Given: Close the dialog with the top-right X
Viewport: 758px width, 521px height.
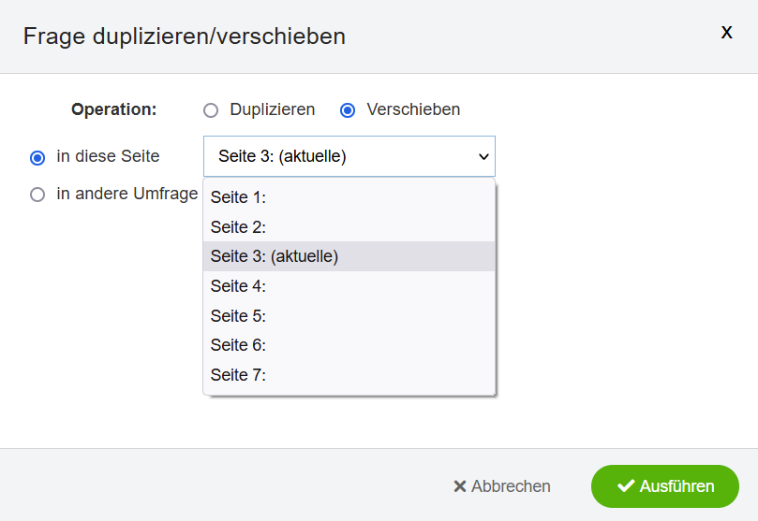Looking at the screenshot, I should [726, 33].
